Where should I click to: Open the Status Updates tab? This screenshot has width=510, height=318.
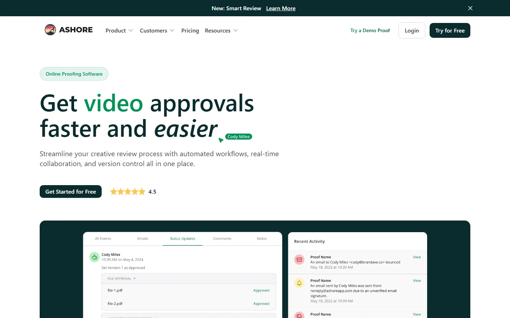(182, 238)
